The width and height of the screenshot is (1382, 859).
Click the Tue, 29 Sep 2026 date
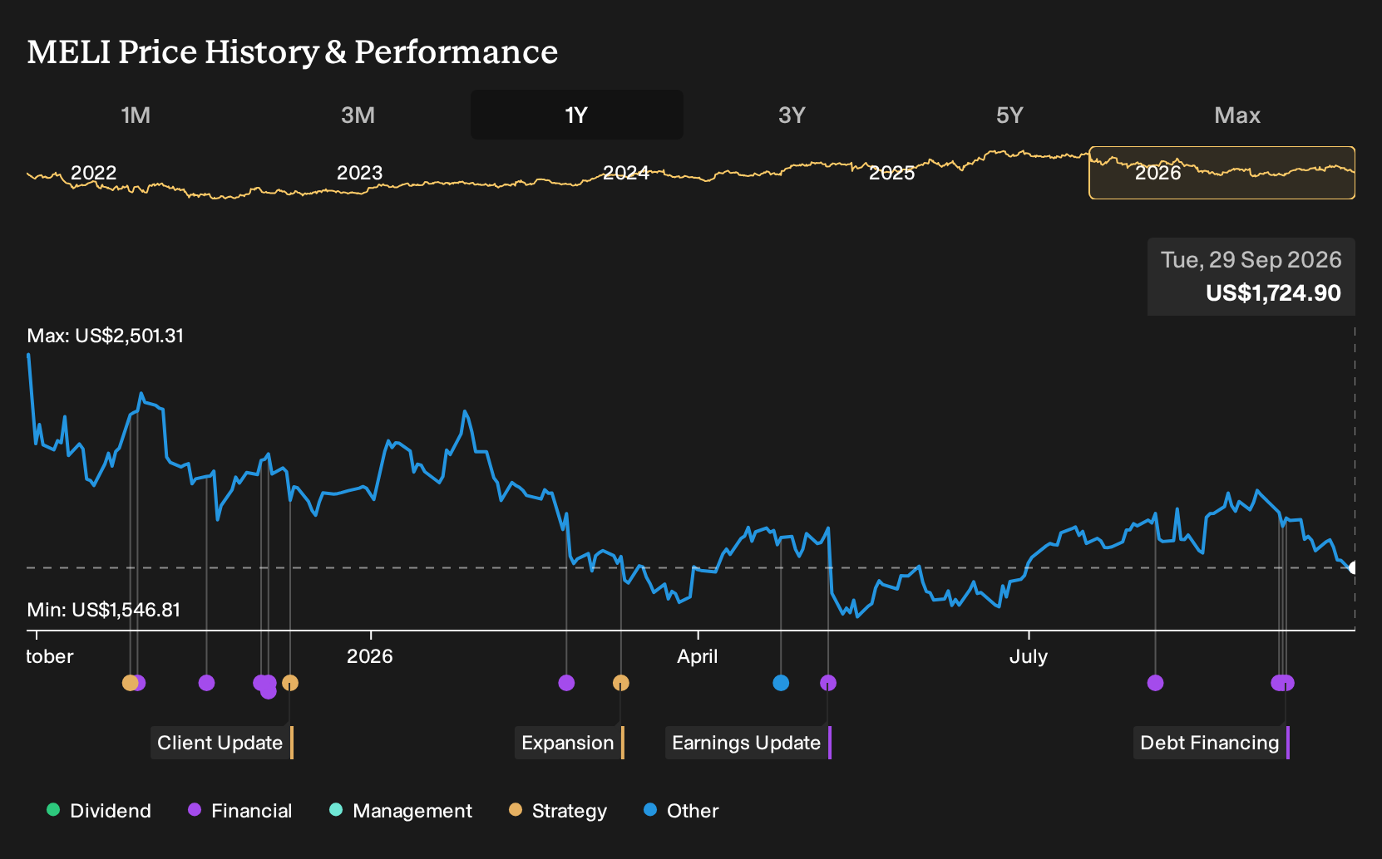coord(1251,260)
